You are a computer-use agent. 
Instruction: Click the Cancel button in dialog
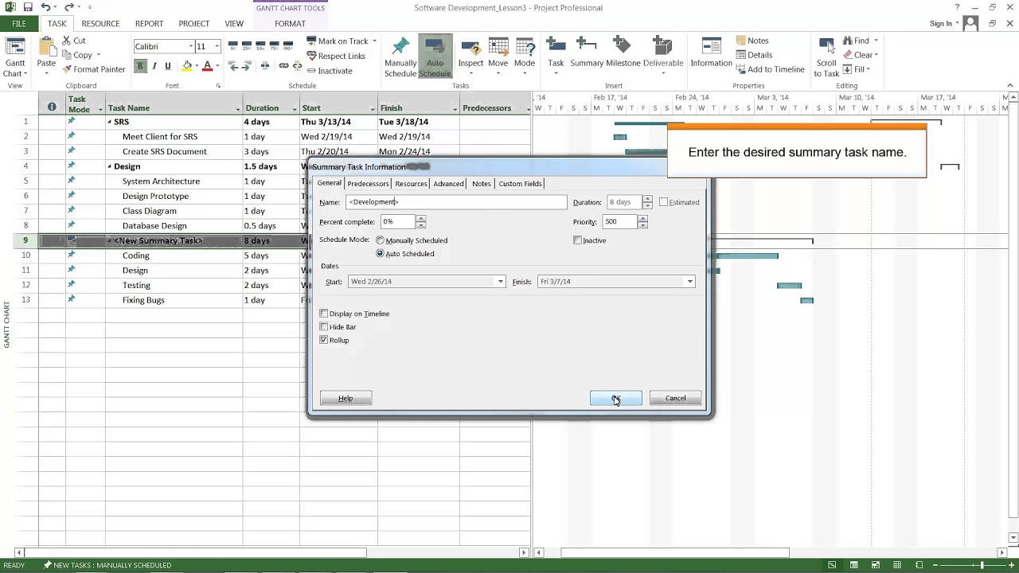tap(675, 399)
